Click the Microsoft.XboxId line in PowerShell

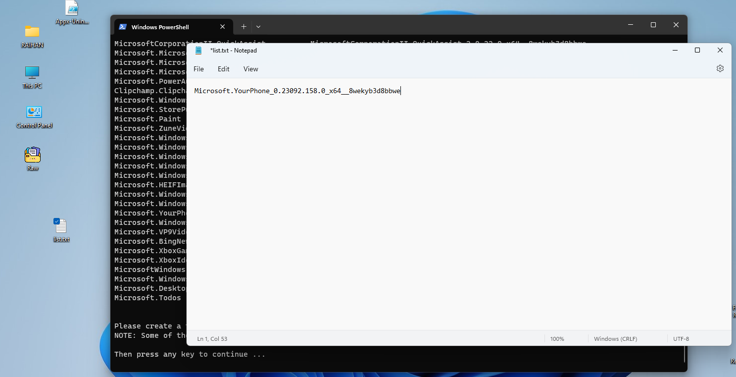150,260
